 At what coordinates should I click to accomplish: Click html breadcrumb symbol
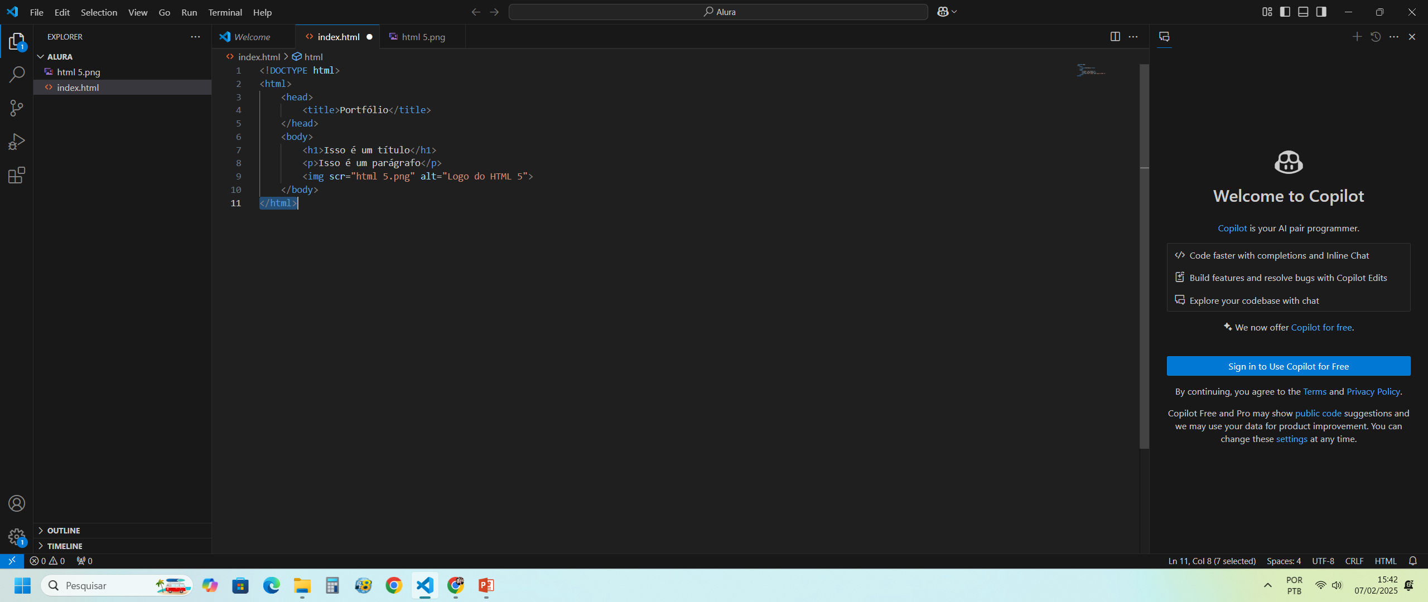pyautogui.click(x=308, y=57)
